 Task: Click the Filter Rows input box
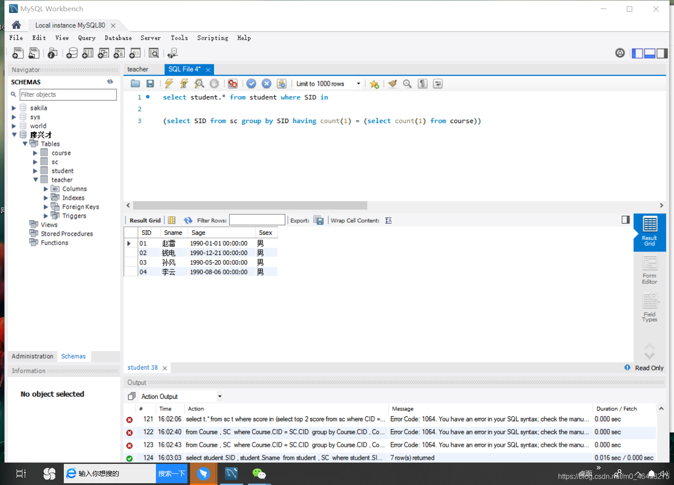tap(257, 220)
